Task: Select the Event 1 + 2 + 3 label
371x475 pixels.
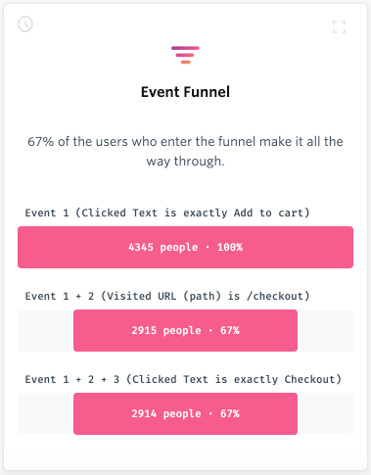Action: coord(183,379)
